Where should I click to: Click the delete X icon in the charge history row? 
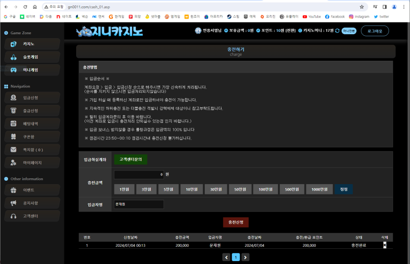click(384, 245)
